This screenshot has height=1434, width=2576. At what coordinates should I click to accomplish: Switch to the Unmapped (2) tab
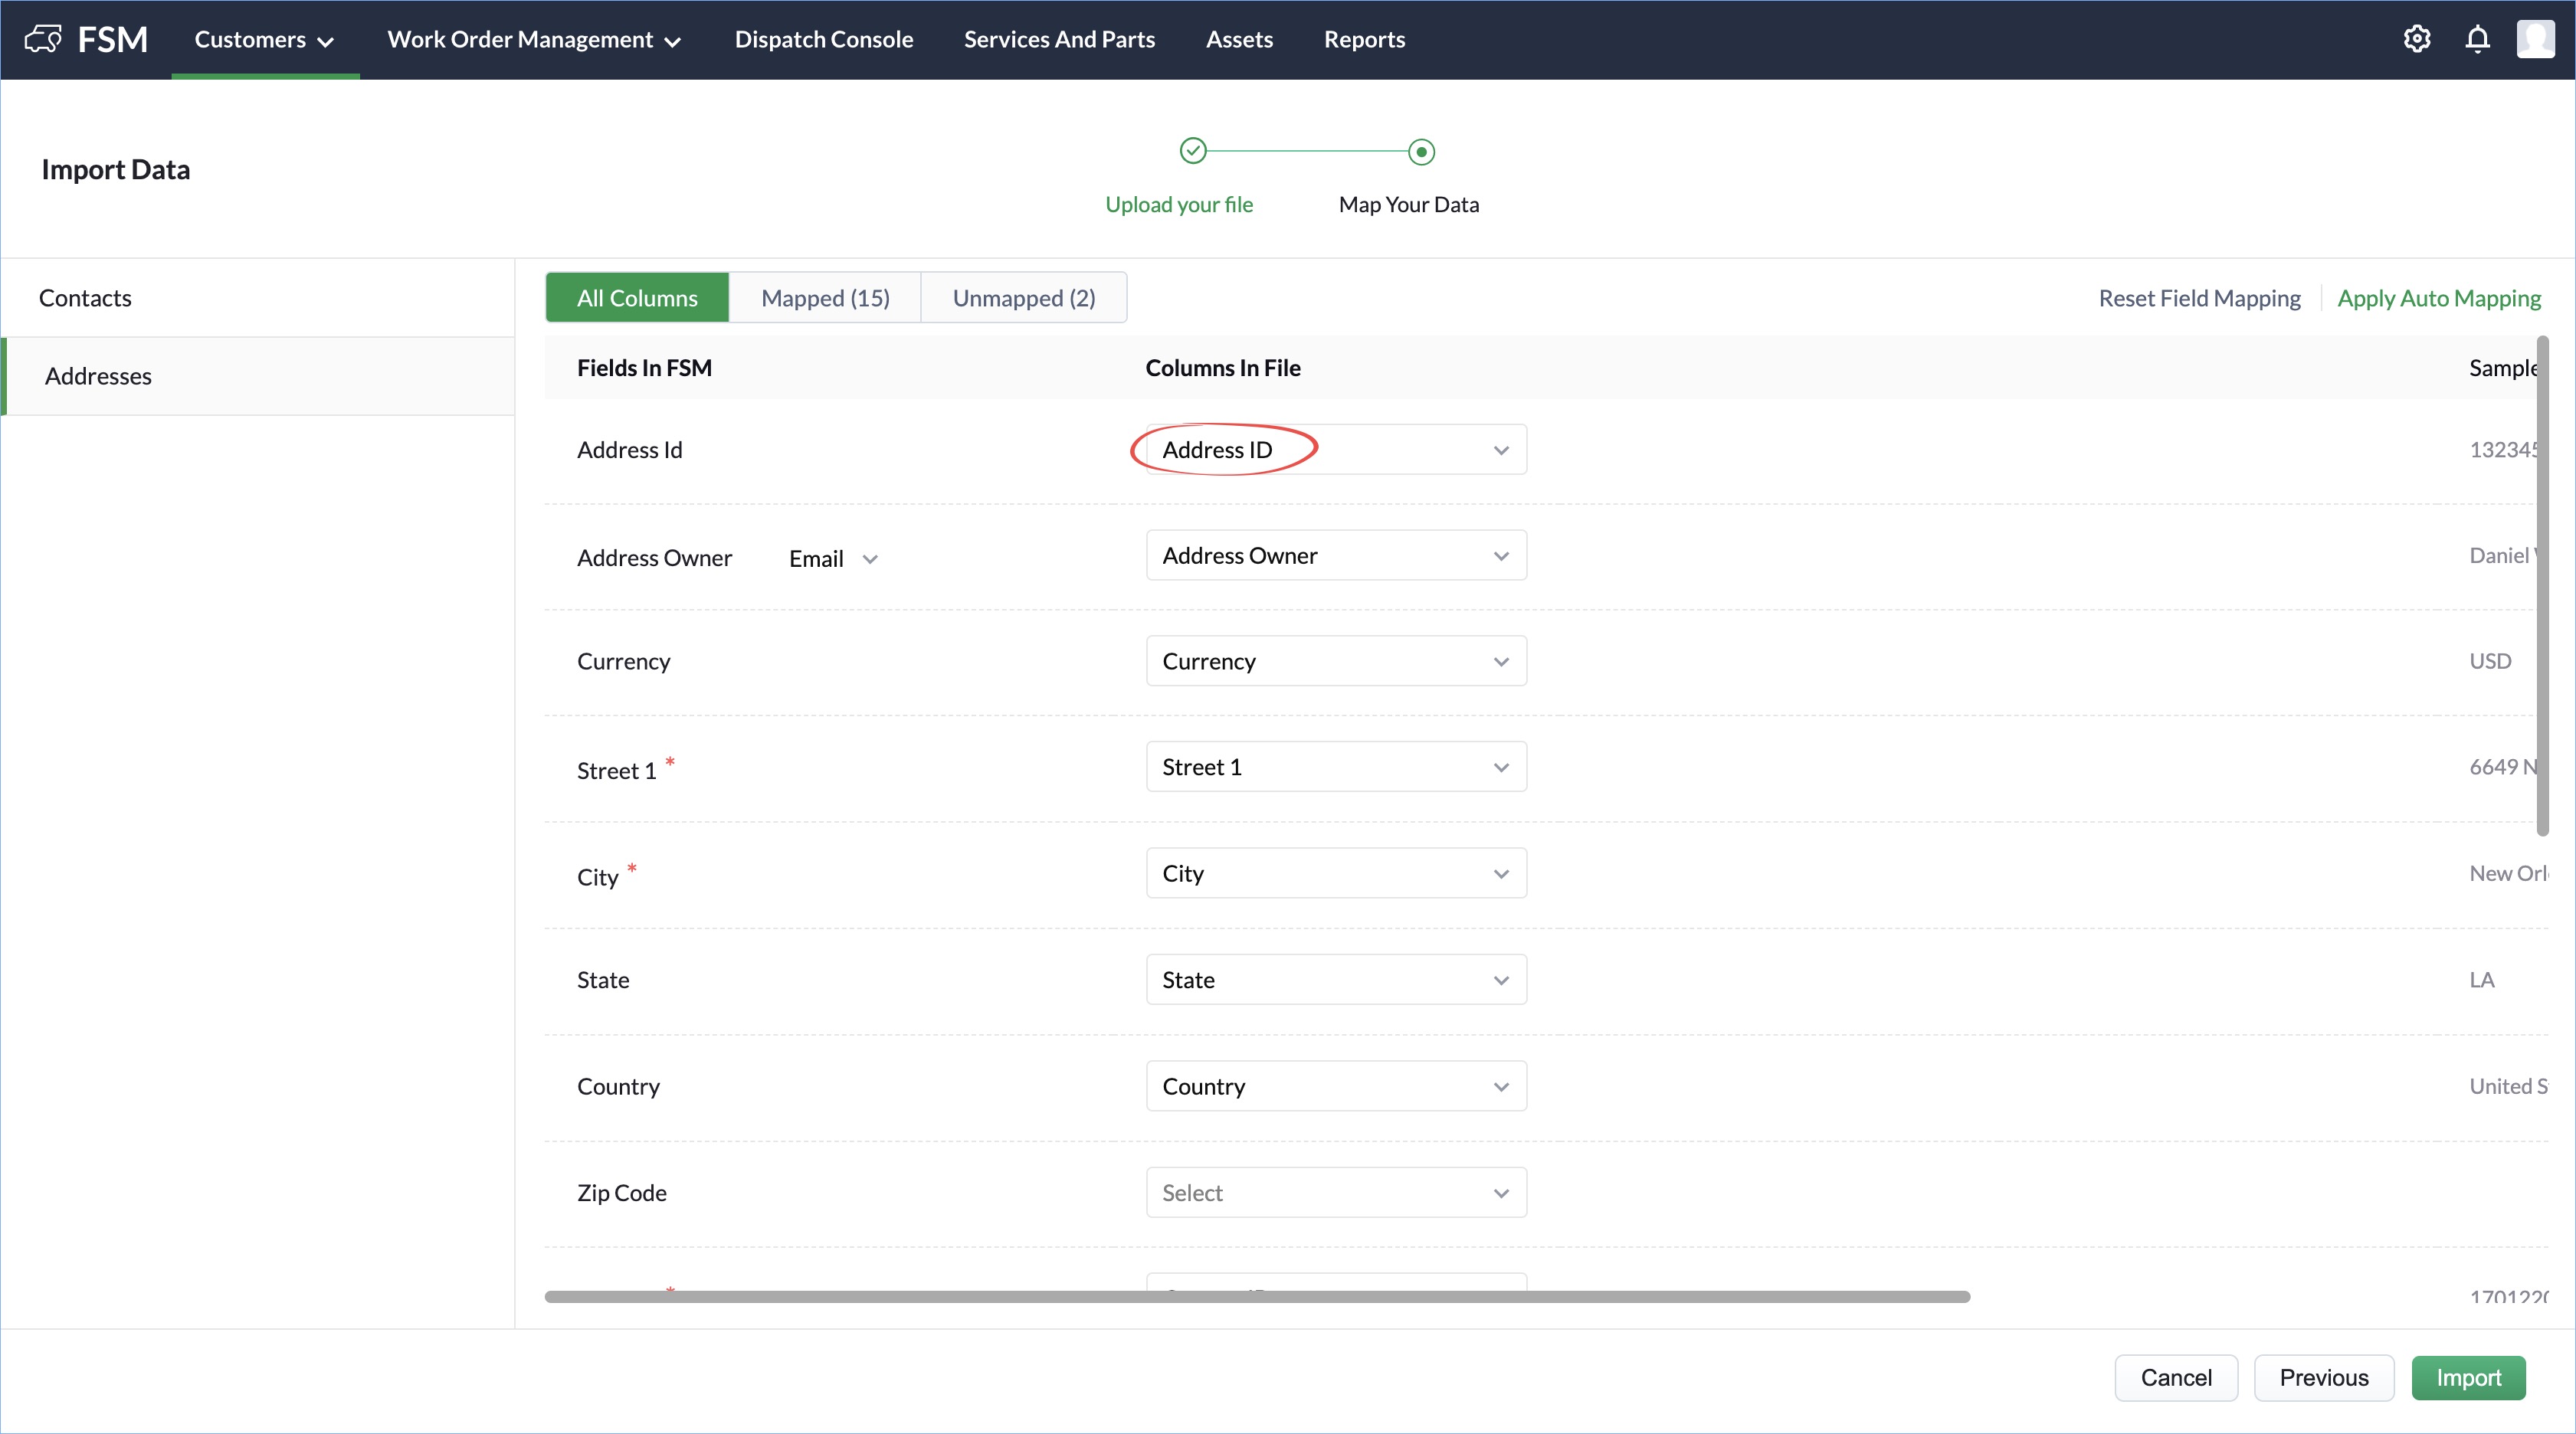(1023, 298)
